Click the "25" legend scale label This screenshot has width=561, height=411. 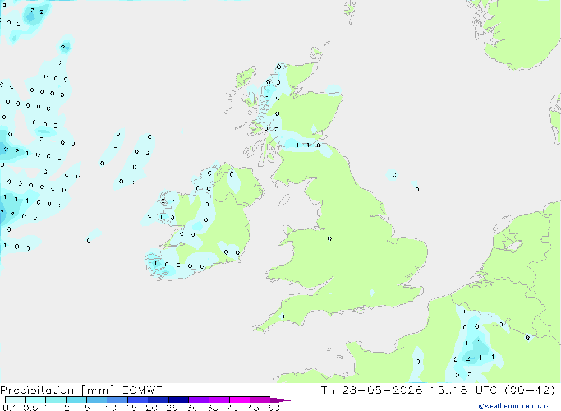(172, 408)
